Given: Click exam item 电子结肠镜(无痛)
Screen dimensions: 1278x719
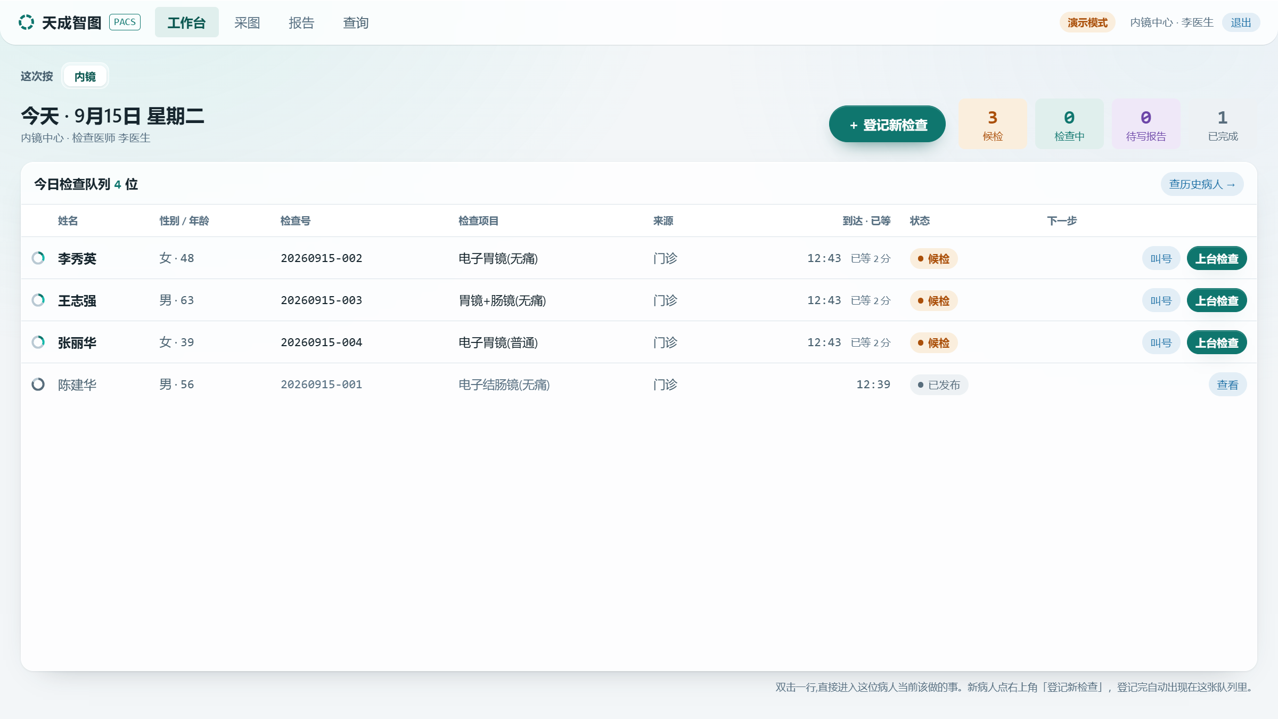Looking at the screenshot, I should point(504,385).
